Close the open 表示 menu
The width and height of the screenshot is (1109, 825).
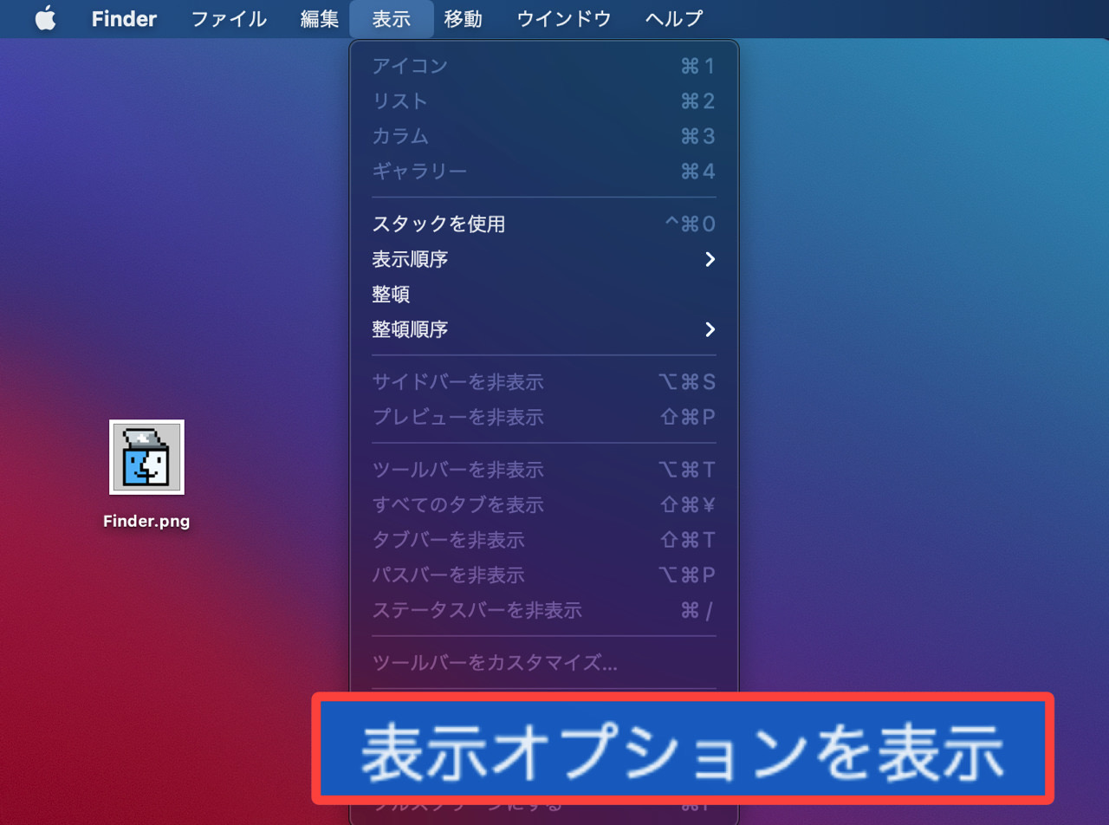pos(392,18)
